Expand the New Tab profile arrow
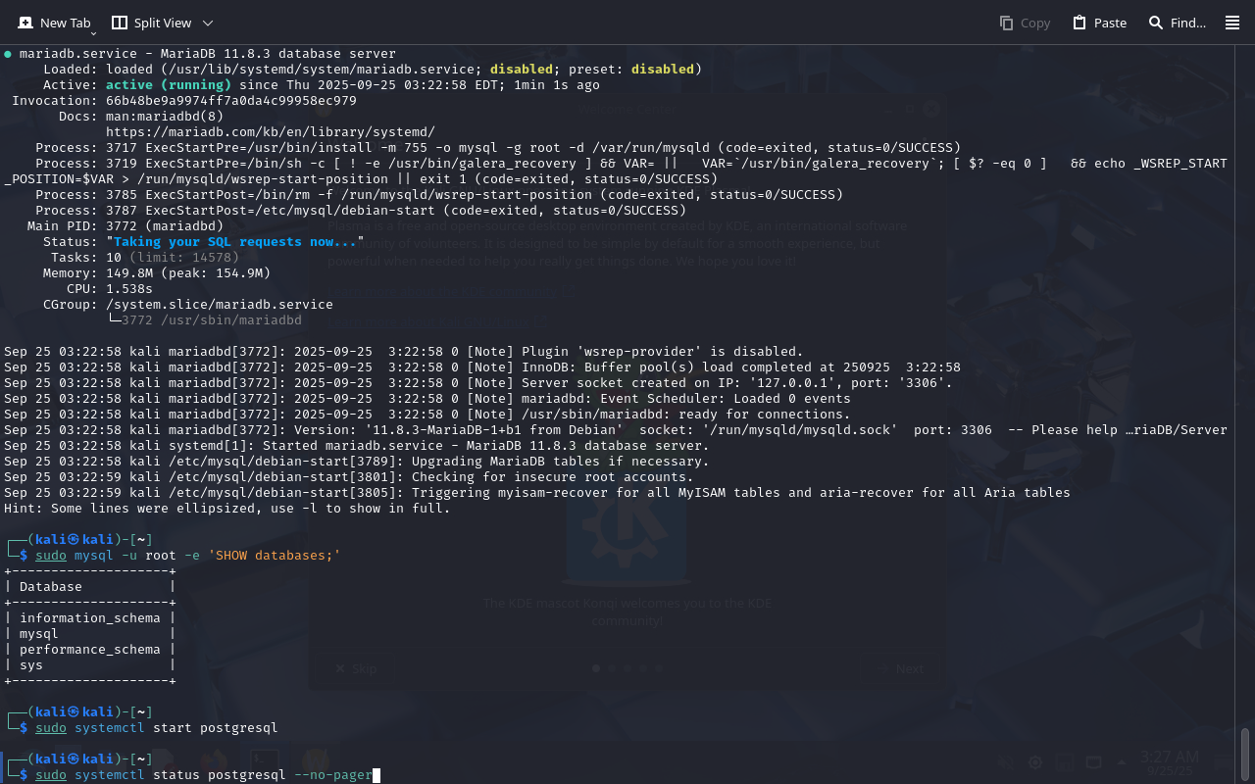Viewport: 1255px width, 784px height. pos(93,33)
